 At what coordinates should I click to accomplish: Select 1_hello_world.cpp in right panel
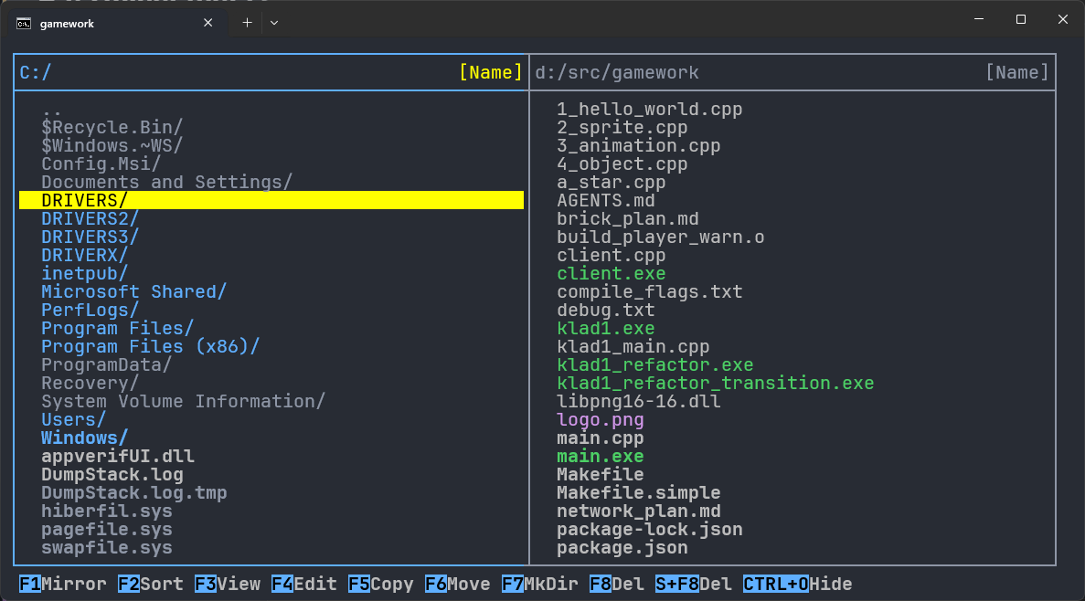pos(650,110)
